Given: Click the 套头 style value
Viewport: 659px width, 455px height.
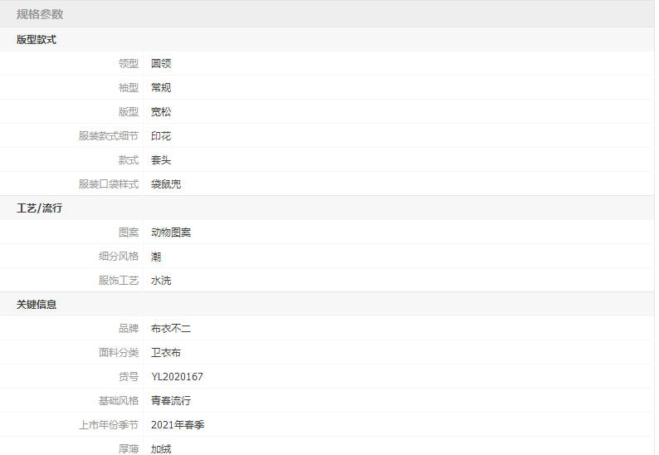Looking at the screenshot, I should (161, 159).
